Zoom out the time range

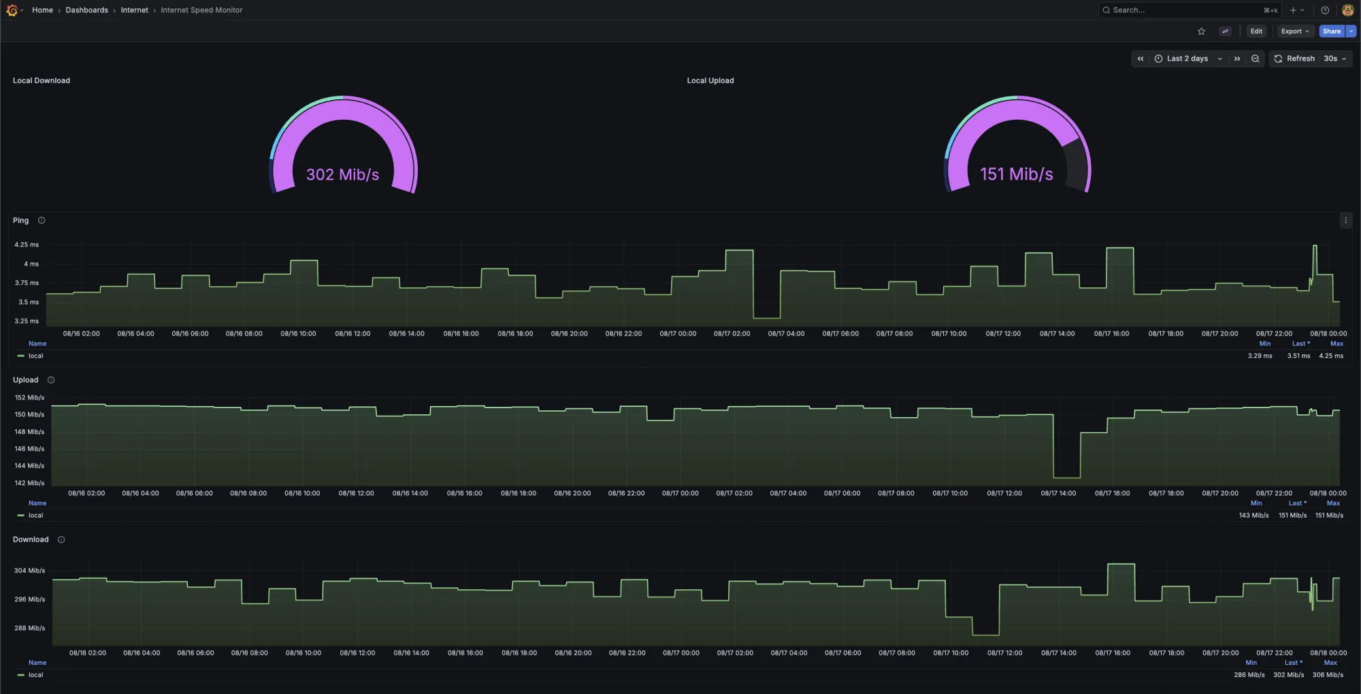pos(1255,59)
